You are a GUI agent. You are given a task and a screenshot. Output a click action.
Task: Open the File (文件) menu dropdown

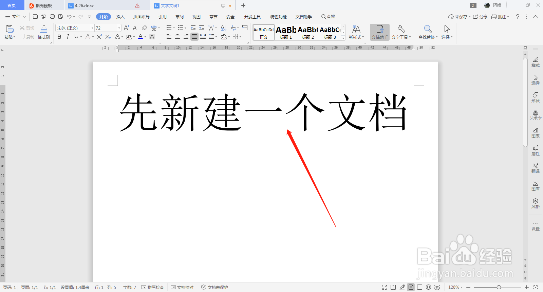click(x=16, y=17)
